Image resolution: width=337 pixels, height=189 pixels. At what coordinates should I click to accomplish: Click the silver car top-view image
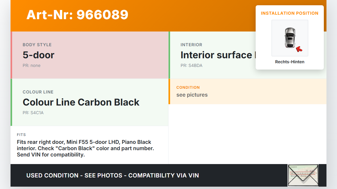point(290,38)
